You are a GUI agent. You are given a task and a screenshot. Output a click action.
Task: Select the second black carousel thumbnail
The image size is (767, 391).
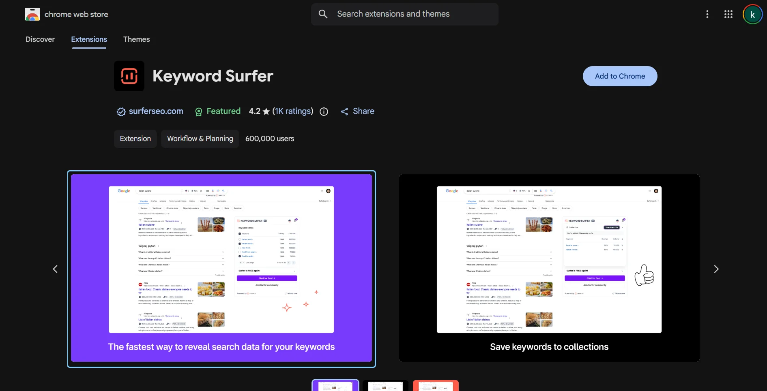(386, 385)
